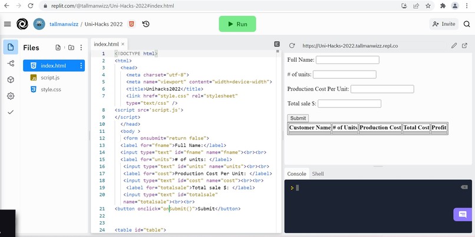Screen dimensions: 475x237
Task: Click the add new folder icon
Action: [x=71, y=48]
